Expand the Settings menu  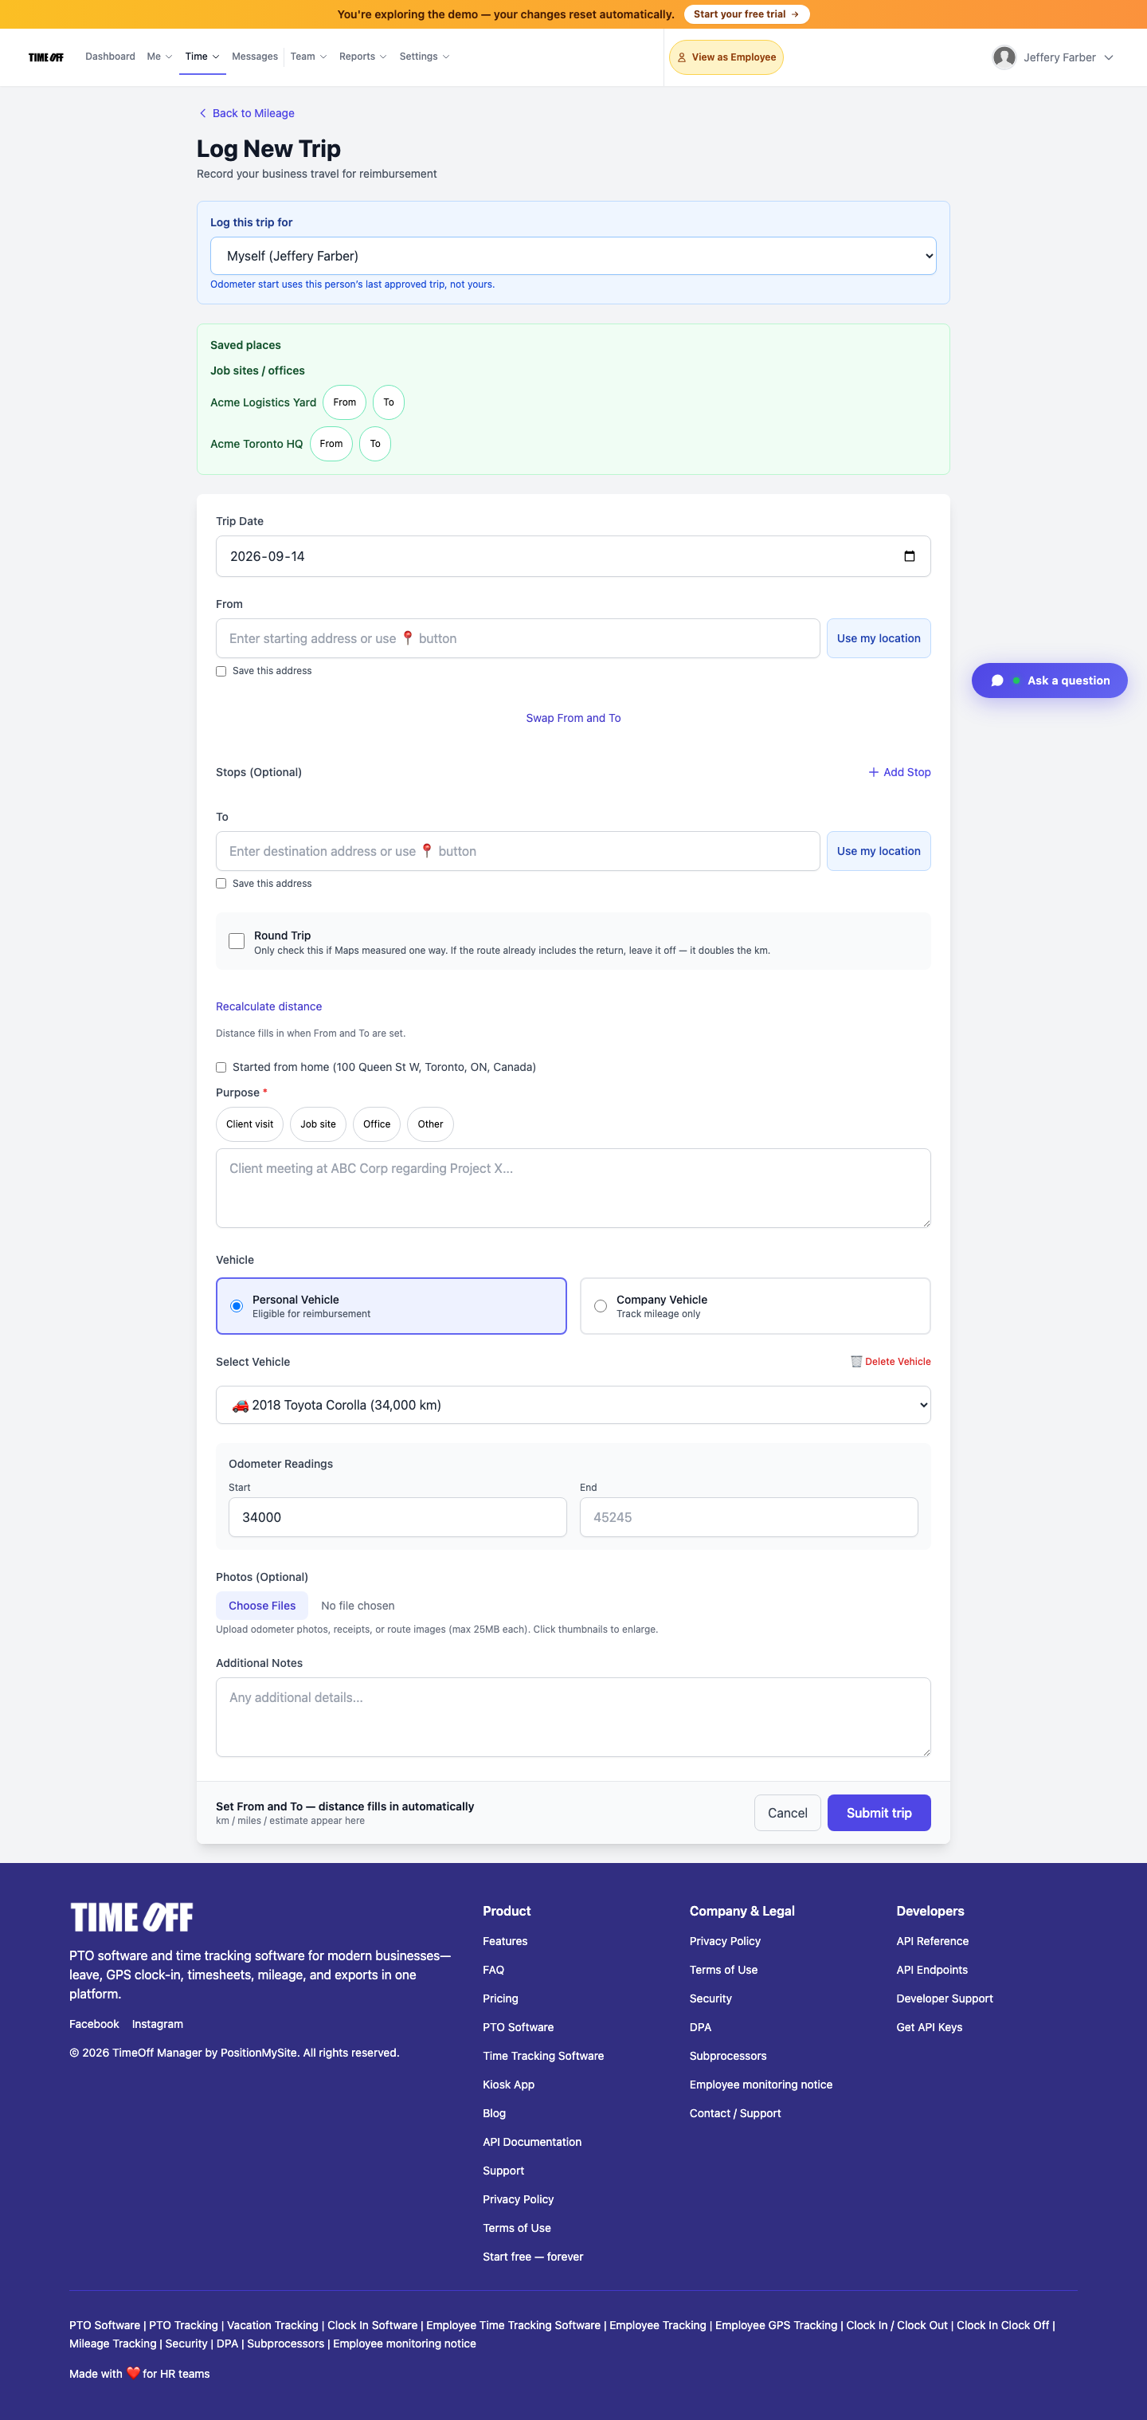(x=424, y=57)
